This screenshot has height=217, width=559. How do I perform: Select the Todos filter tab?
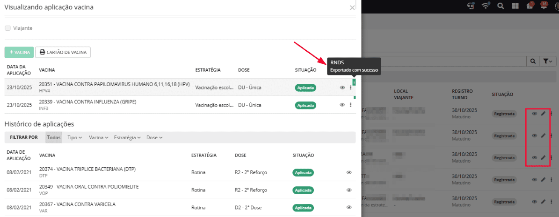[x=54, y=137]
